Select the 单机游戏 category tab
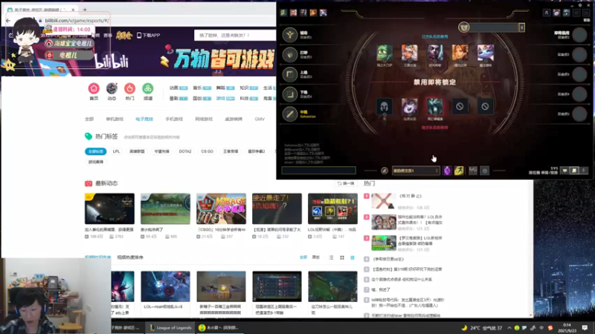The height and width of the screenshot is (334, 595). (115, 119)
